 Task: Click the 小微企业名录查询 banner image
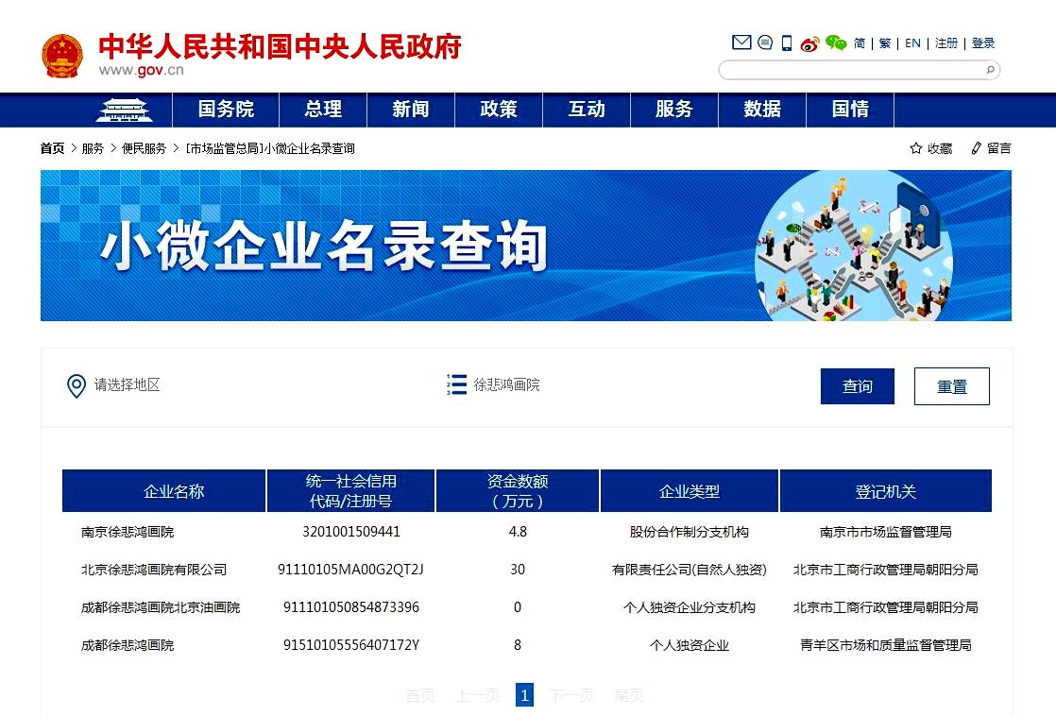point(526,246)
